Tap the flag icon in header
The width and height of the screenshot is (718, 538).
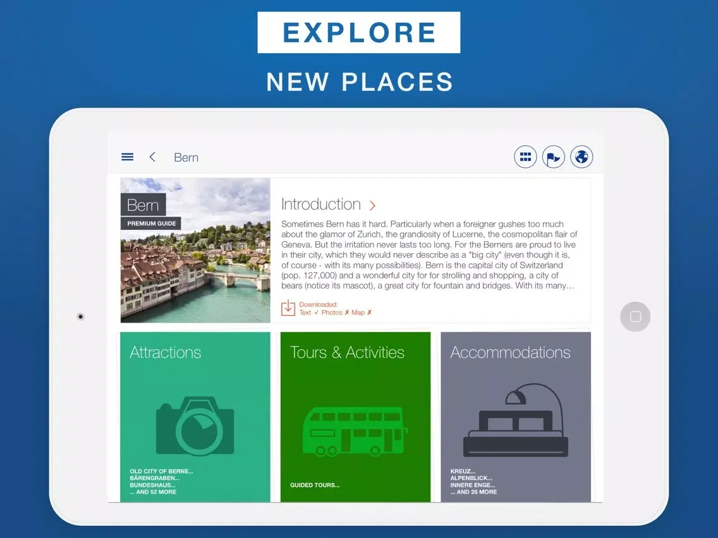(553, 157)
